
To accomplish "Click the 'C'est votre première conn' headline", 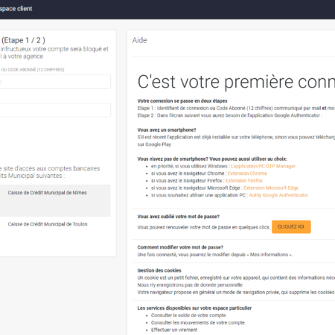I will [236, 82].
